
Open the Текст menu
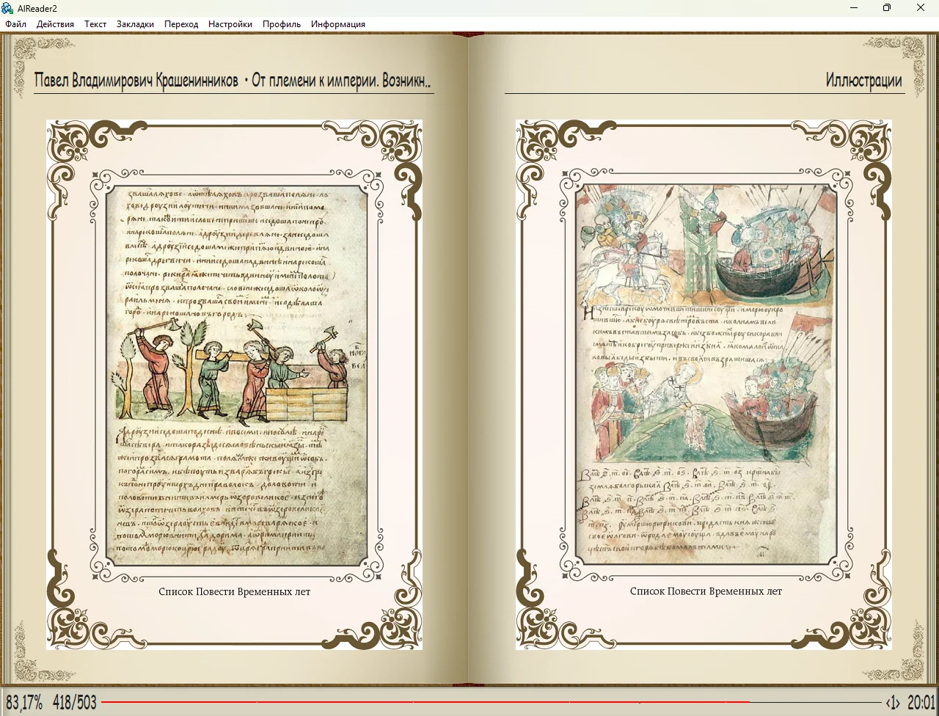point(95,24)
